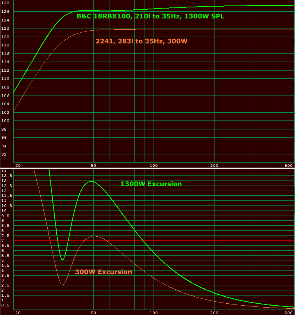This screenshot has width=295, height=315.
Task: Select the 92 SPL axis label
Action: tap(4, 154)
